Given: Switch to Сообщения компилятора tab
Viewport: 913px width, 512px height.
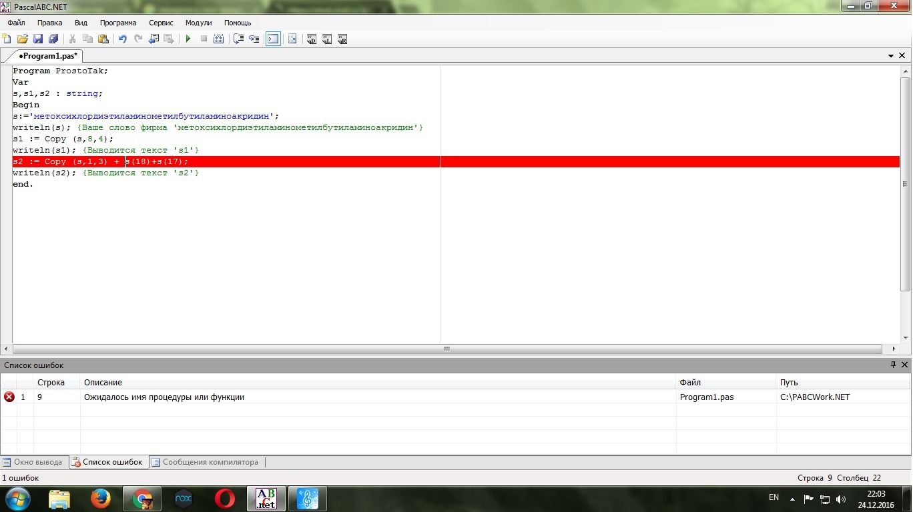Looking at the screenshot, I should pyautogui.click(x=210, y=462).
